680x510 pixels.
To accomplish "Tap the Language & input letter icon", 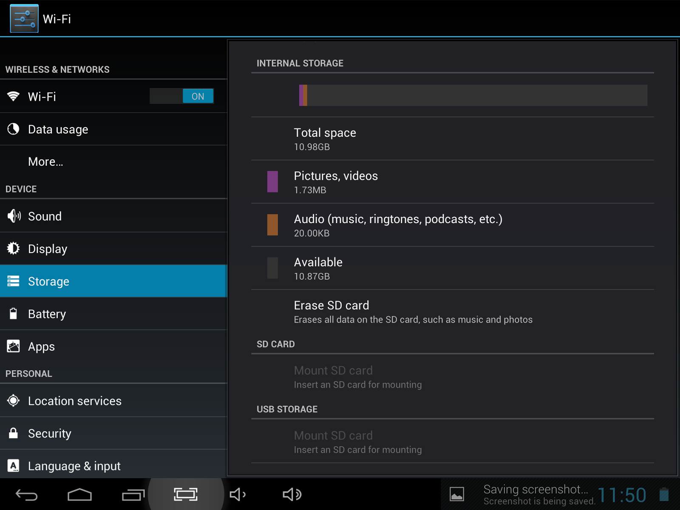I will click(13, 466).
